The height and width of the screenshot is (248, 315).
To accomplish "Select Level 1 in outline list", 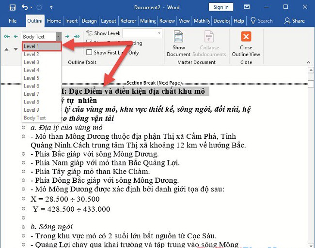I will click(42, 46).
